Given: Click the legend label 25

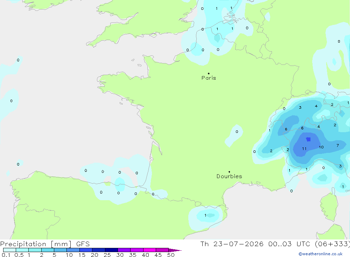Looking at the screenshot, I should click(x=107, y=255).
